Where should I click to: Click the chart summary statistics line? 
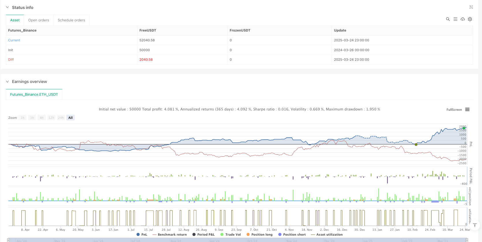pyautogui.click(x=239, y=109)
